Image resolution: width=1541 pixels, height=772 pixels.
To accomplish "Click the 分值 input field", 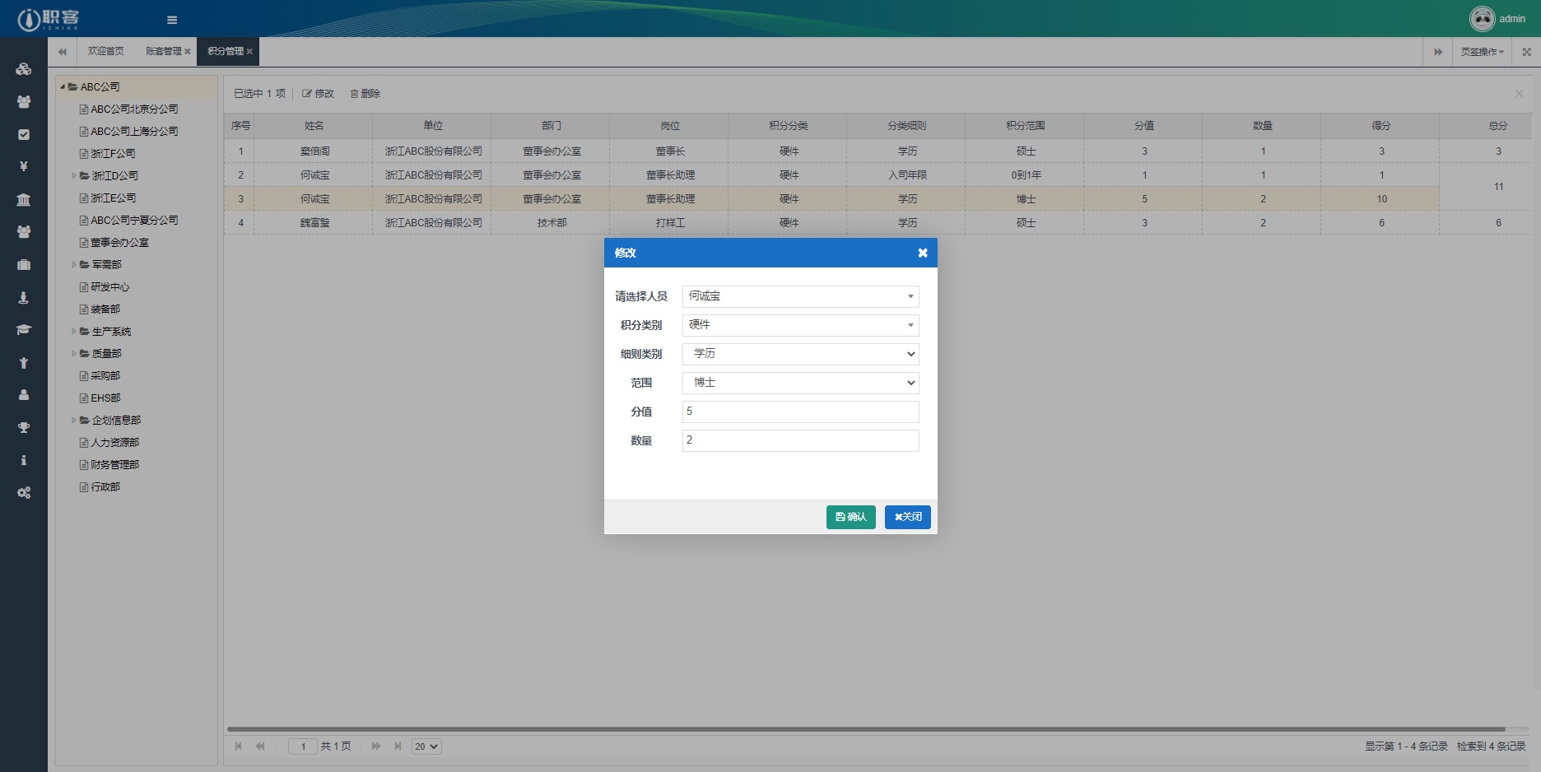I will pos(800,412).
